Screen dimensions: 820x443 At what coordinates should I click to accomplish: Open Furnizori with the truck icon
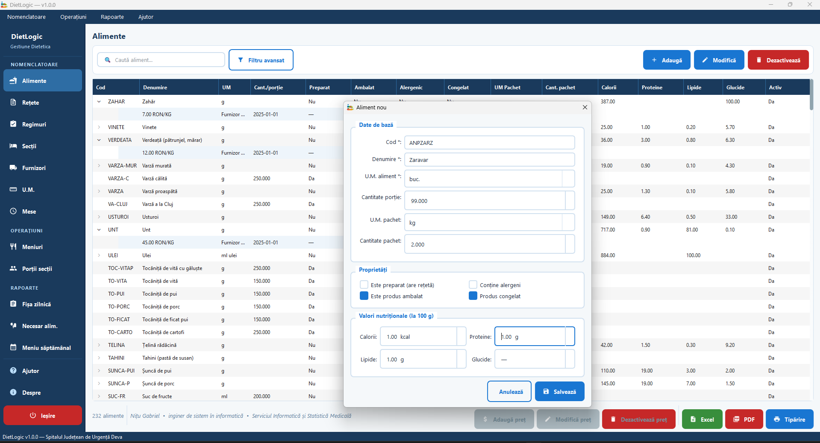(13, 168)
